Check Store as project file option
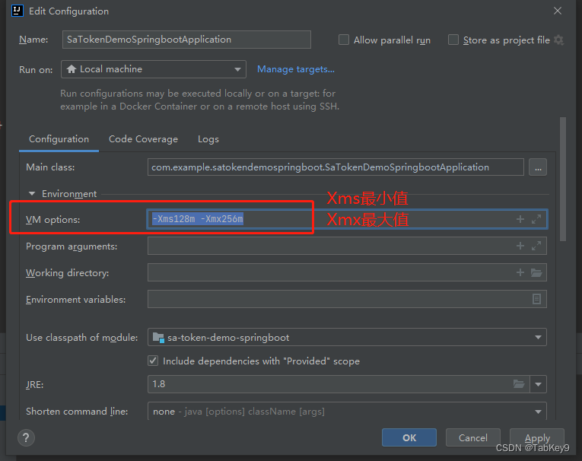 [453, 40]
